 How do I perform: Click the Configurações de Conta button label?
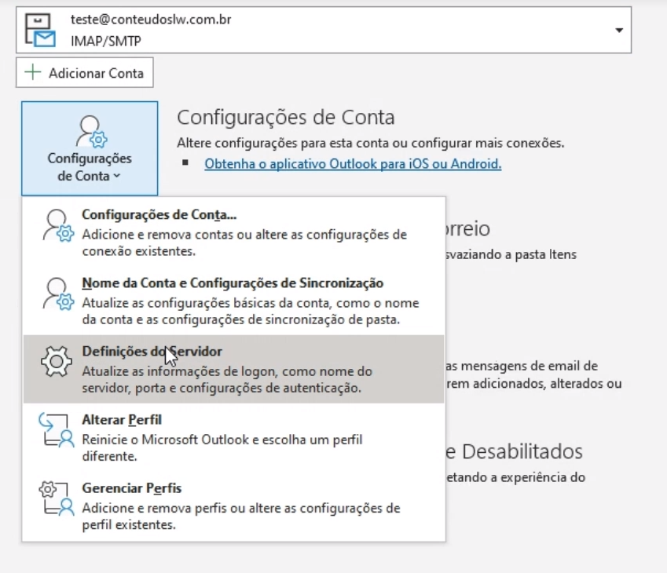click(90, 166)
